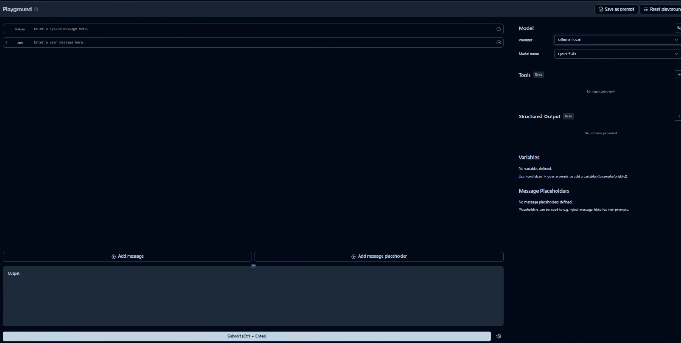681x343 pixels.
Task: Click the info icon next to Playground title
Action: coord(36,9)
